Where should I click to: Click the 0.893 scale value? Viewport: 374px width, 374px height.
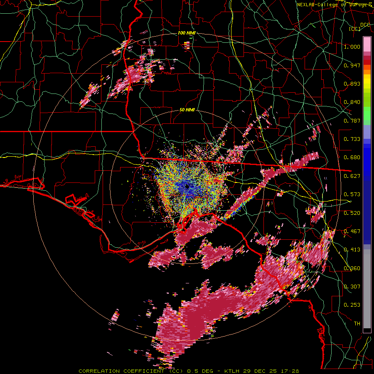point(352,84)
